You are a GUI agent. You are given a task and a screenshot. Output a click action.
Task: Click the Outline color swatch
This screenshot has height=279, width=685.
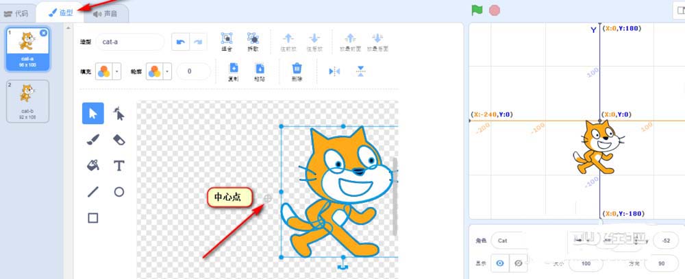point(154,72)
